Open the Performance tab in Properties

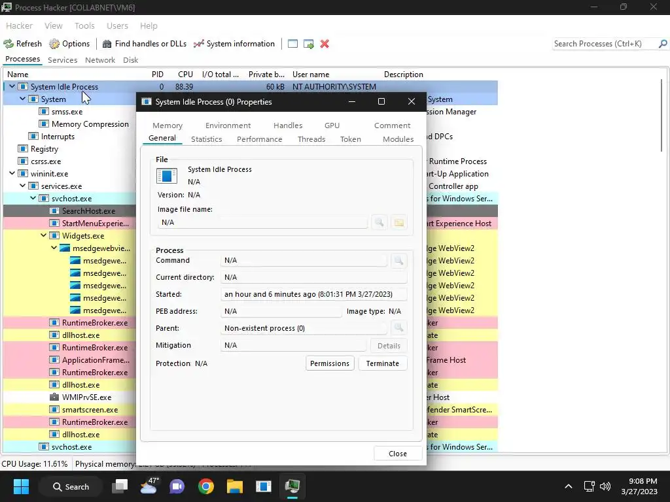259,139
